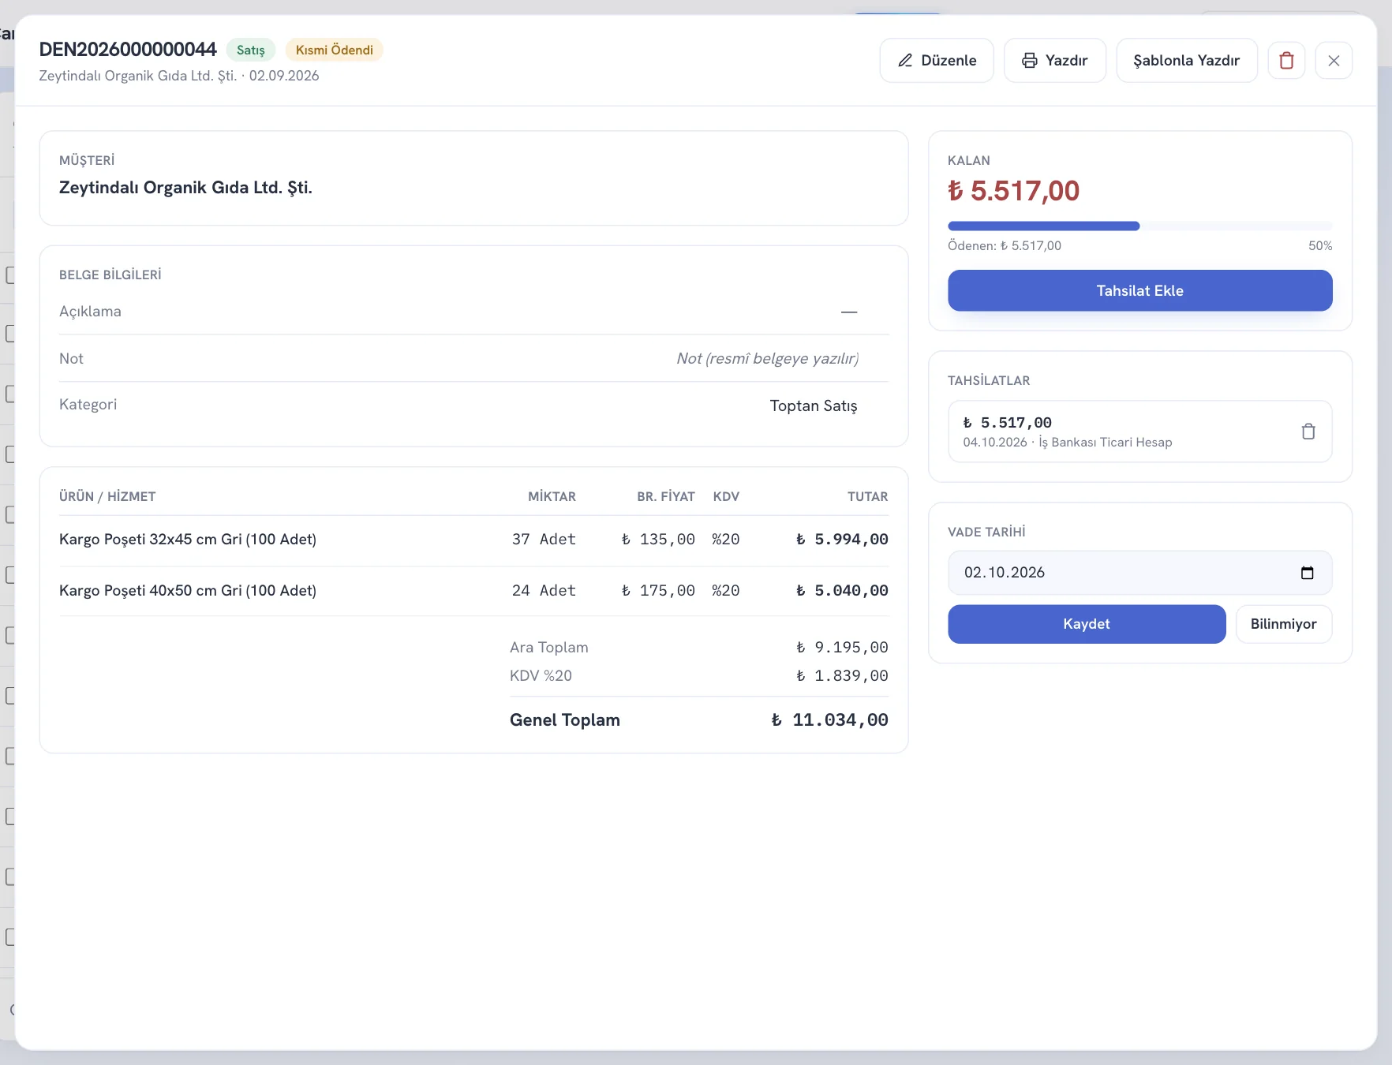Select the Kargo Poşeti 32x45 row

point(473,540)
